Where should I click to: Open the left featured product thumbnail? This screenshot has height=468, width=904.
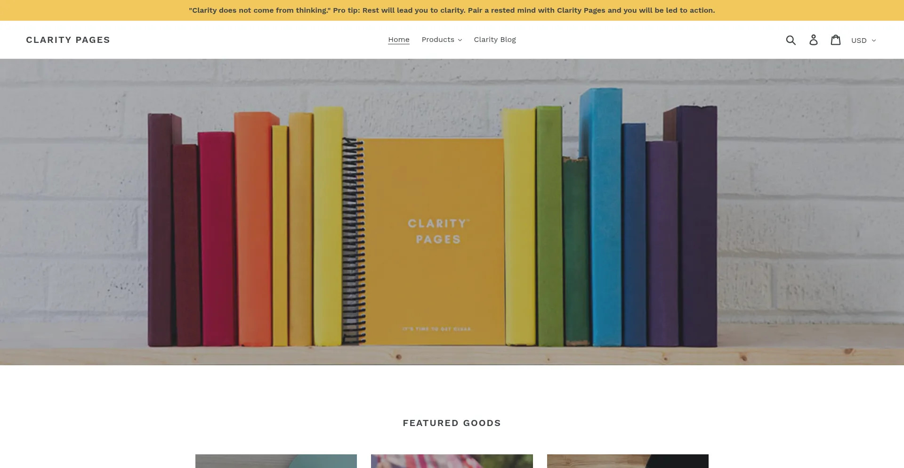276,461
